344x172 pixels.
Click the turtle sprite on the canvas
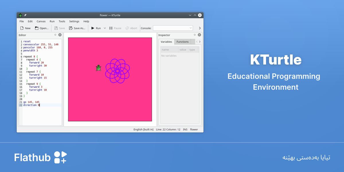(x=98, y=68)
